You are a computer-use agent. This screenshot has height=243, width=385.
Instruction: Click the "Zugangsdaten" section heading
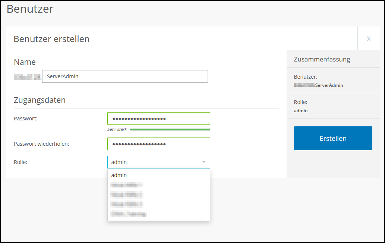coord(39,100)
